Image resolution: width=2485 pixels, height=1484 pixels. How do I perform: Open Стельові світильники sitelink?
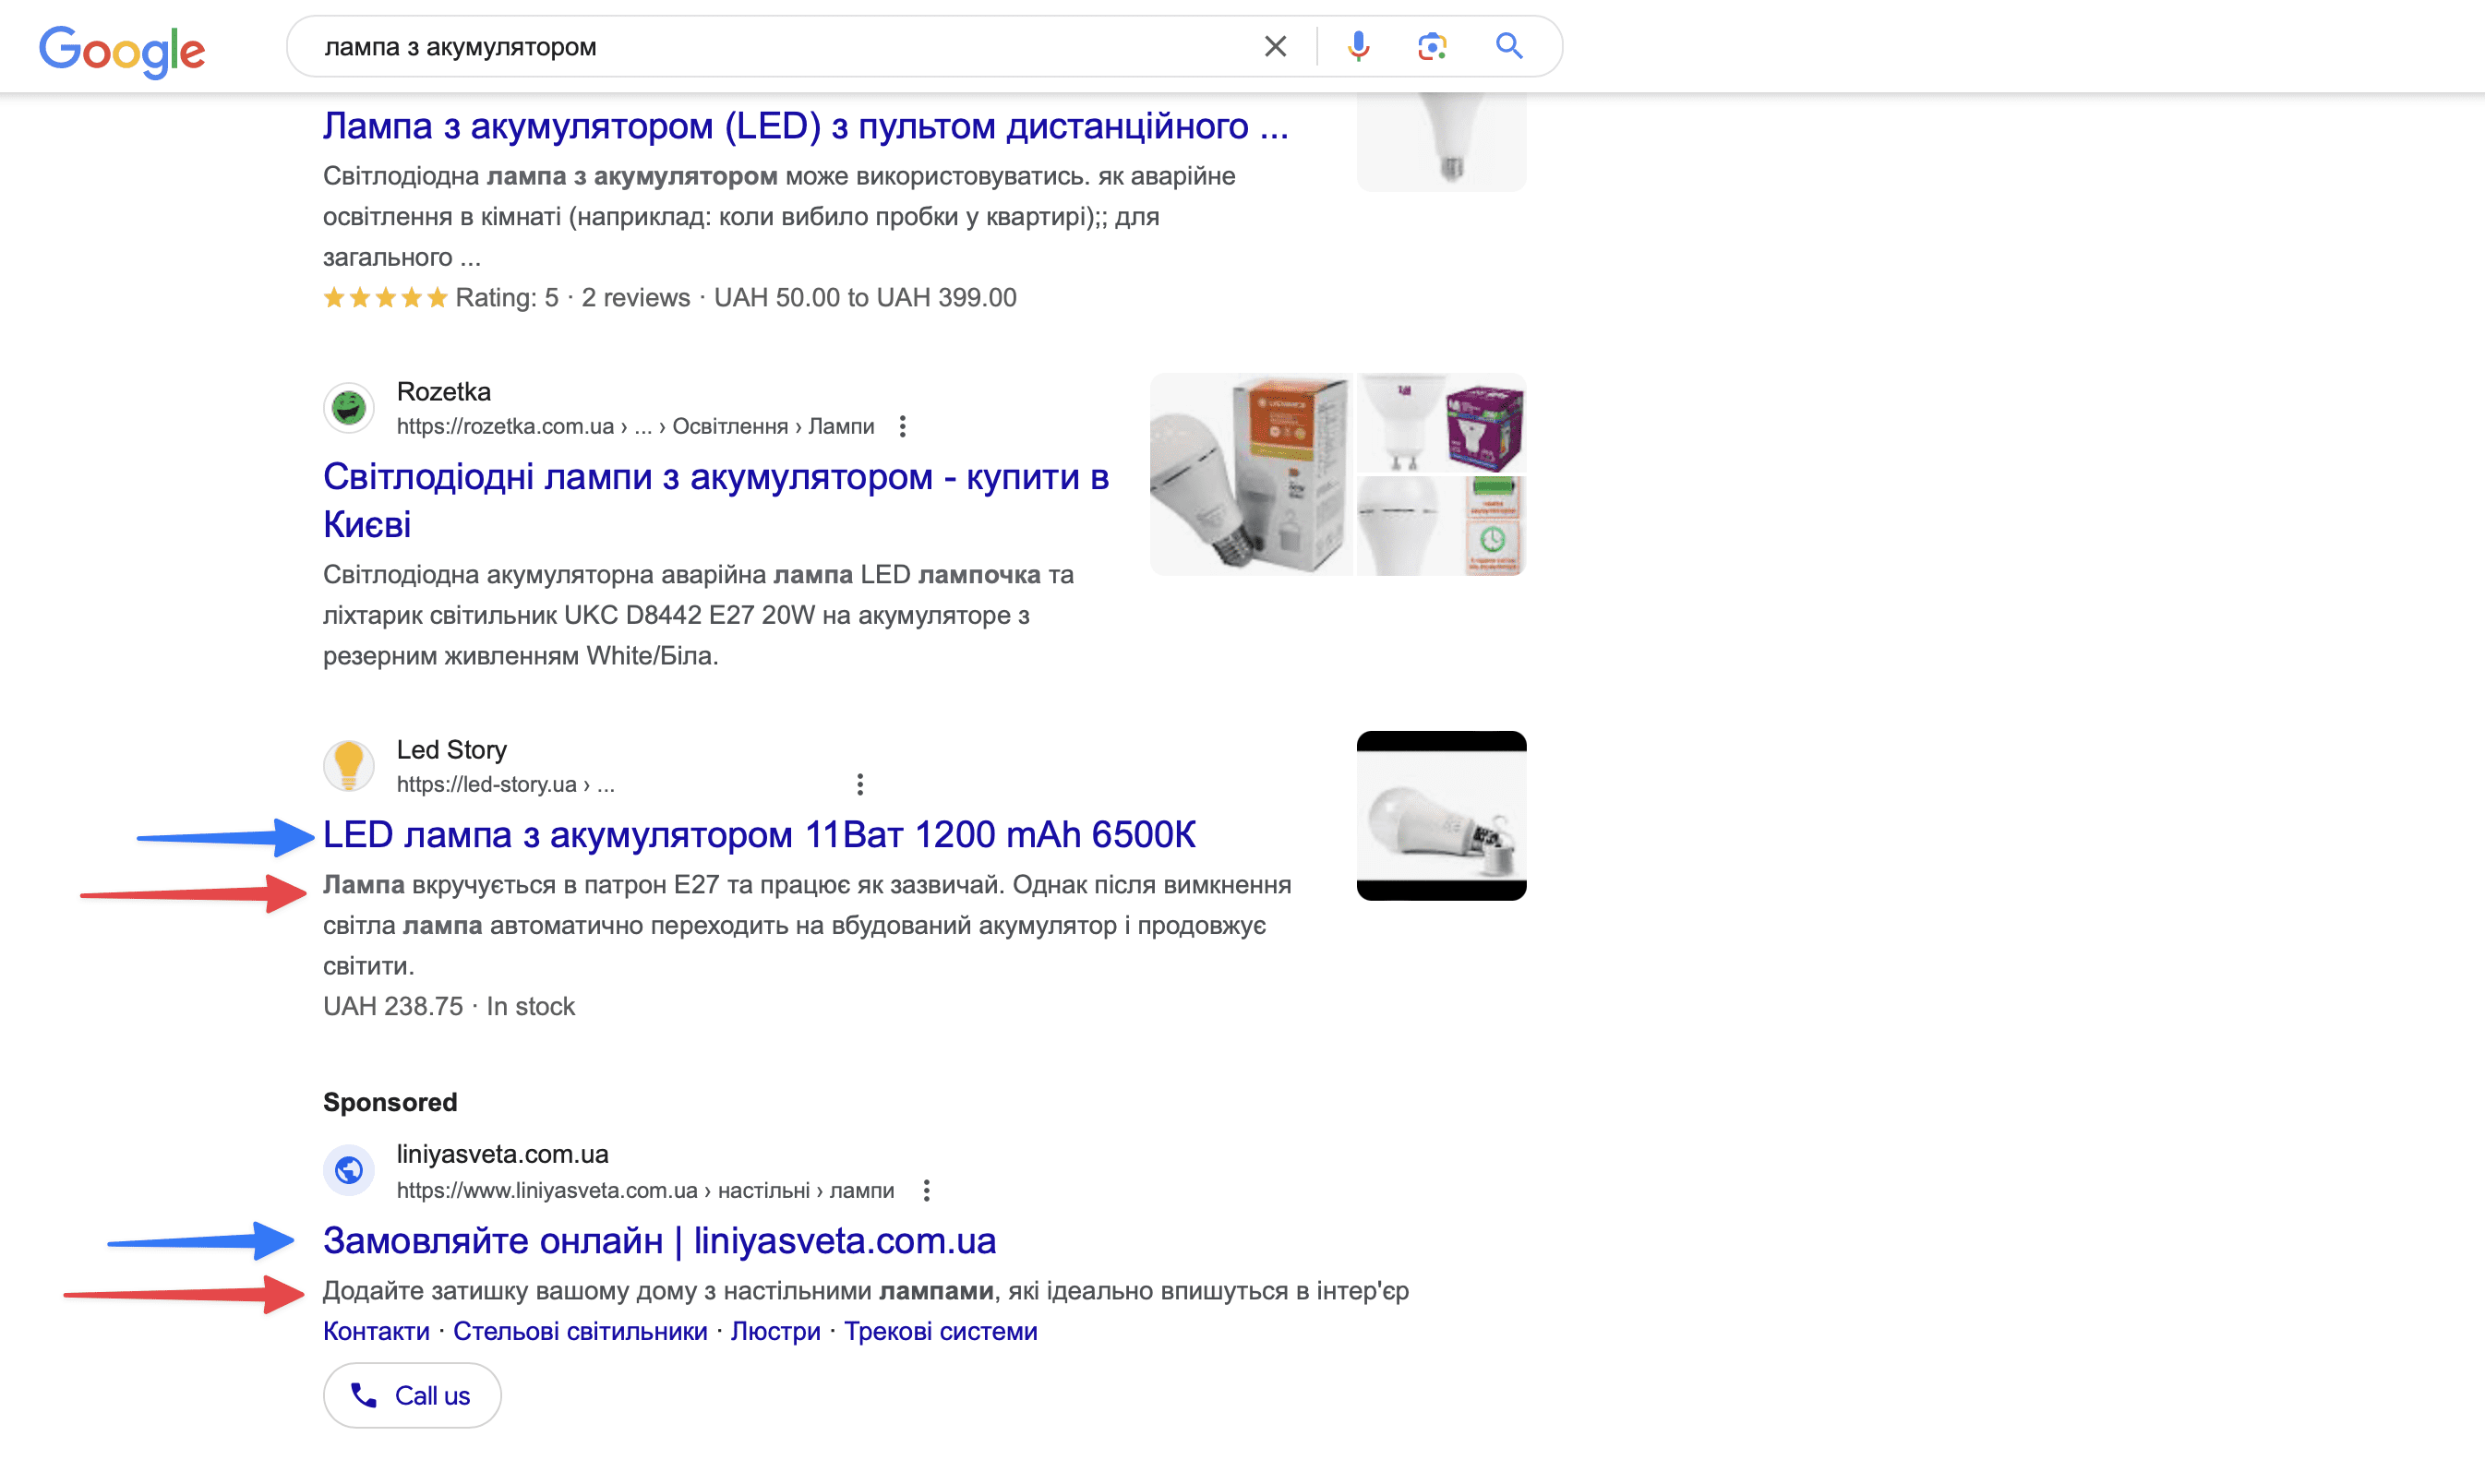tap(580, 1332)
